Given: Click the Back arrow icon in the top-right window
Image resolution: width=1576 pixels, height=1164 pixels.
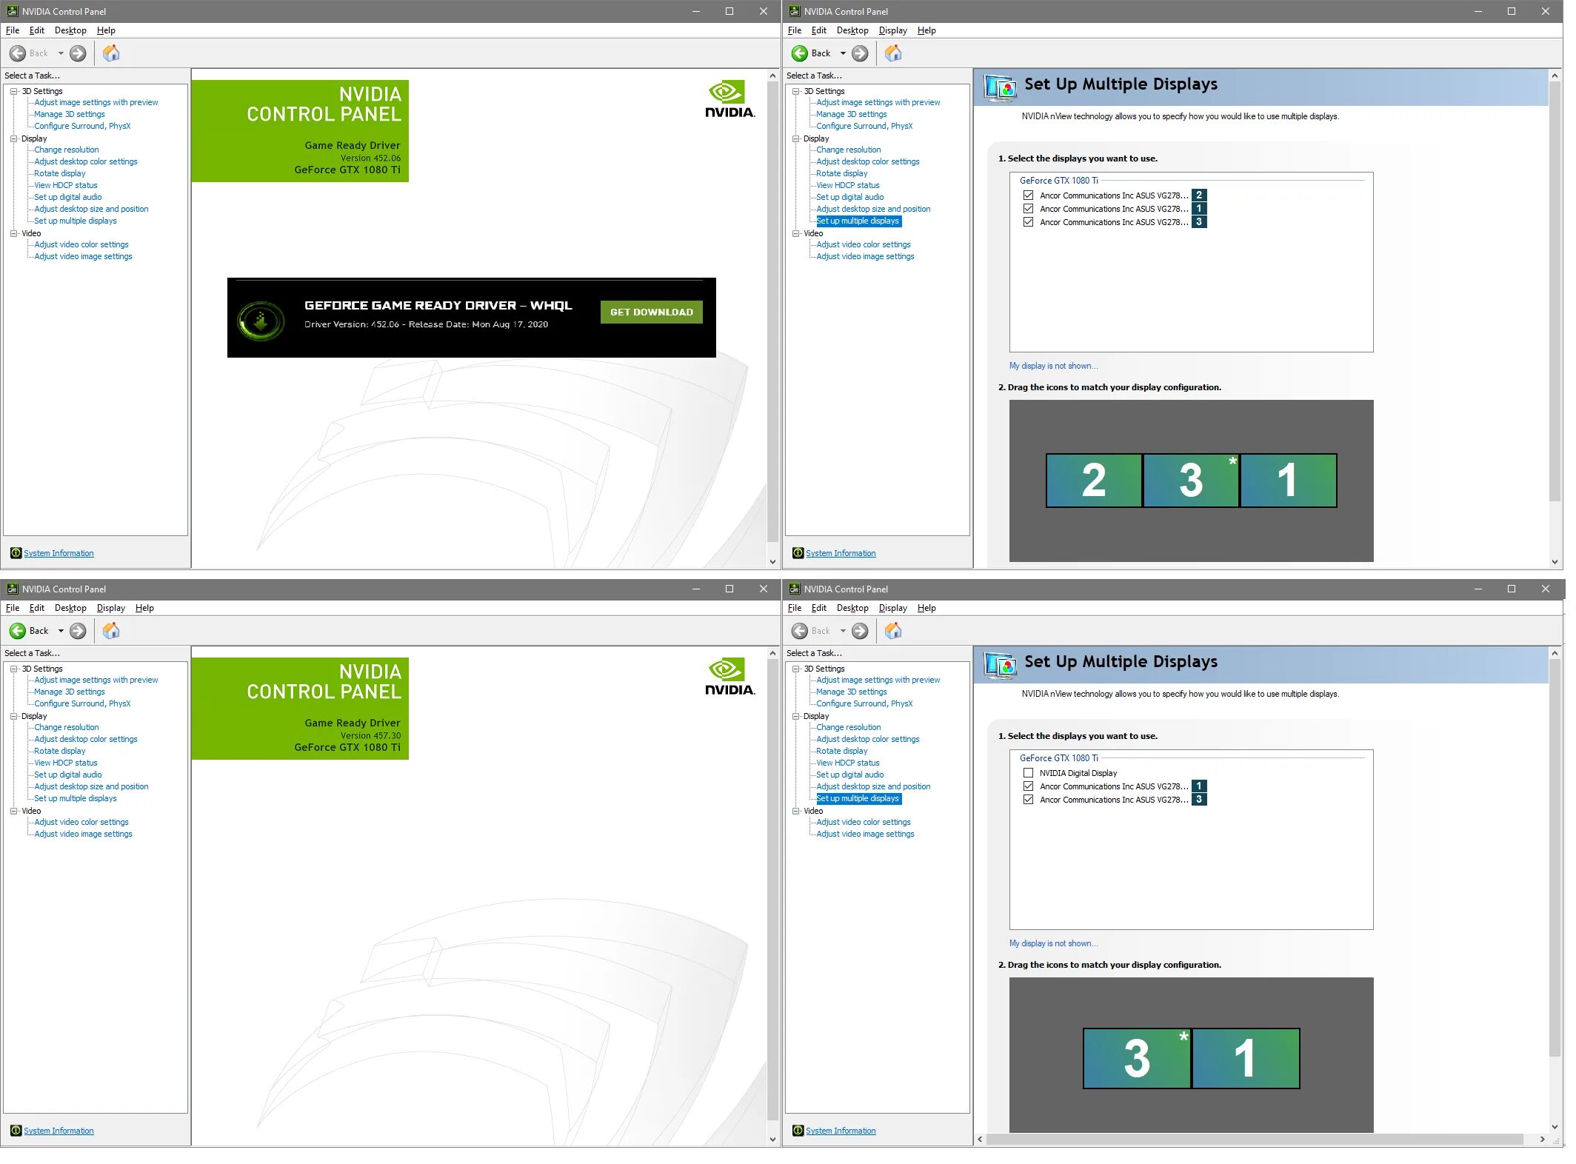Looking at the screenshot, I should point(800,53).
